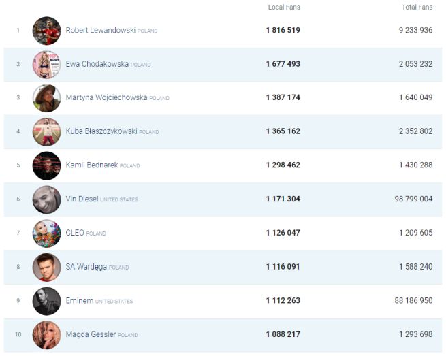Screen dimensions: 446x356
Task: Click Kamil Bednarek's local fans count 1 298 462
Action: click(x=283, y=165)
